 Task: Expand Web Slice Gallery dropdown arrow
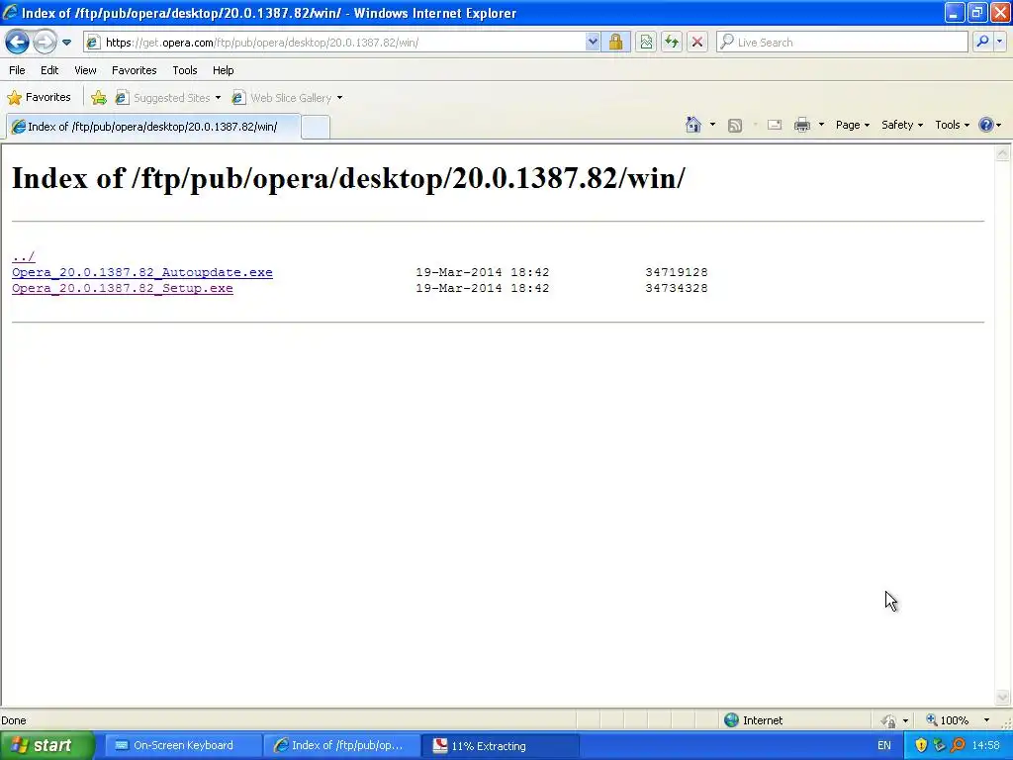340,98
